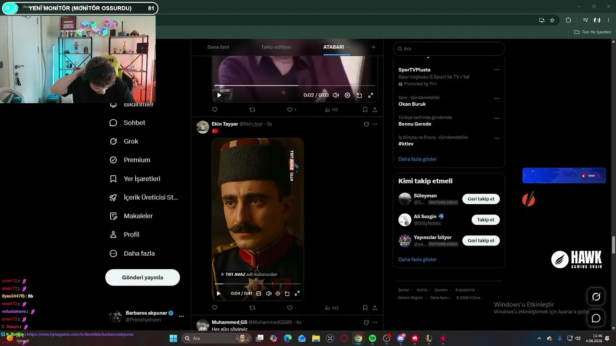Follow back Yayıncılar İzliyor
The height and width of the screenshot is (346, 616).
[481, 240]
